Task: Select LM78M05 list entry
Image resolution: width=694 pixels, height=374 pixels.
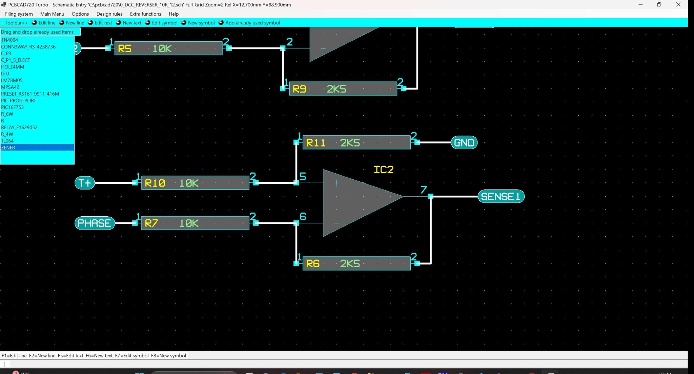Action: [x=37, y=80]
